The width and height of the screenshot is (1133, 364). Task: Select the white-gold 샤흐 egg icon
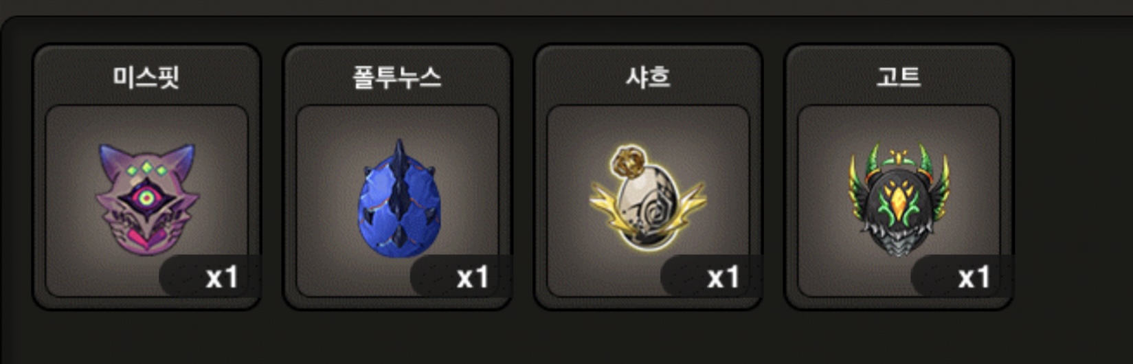click(x=647, y=198)
